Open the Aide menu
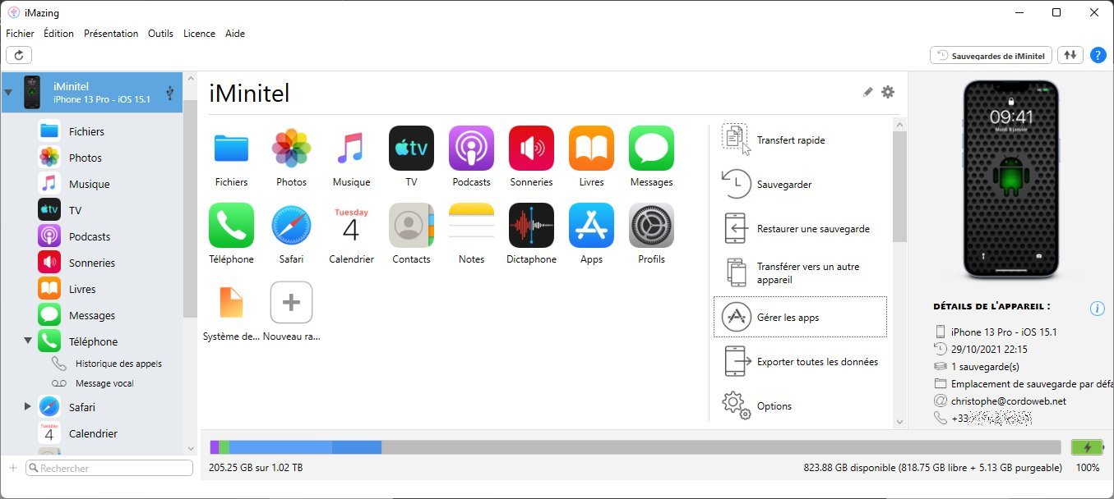This screenshot has height=499, width=1114. 235,34
